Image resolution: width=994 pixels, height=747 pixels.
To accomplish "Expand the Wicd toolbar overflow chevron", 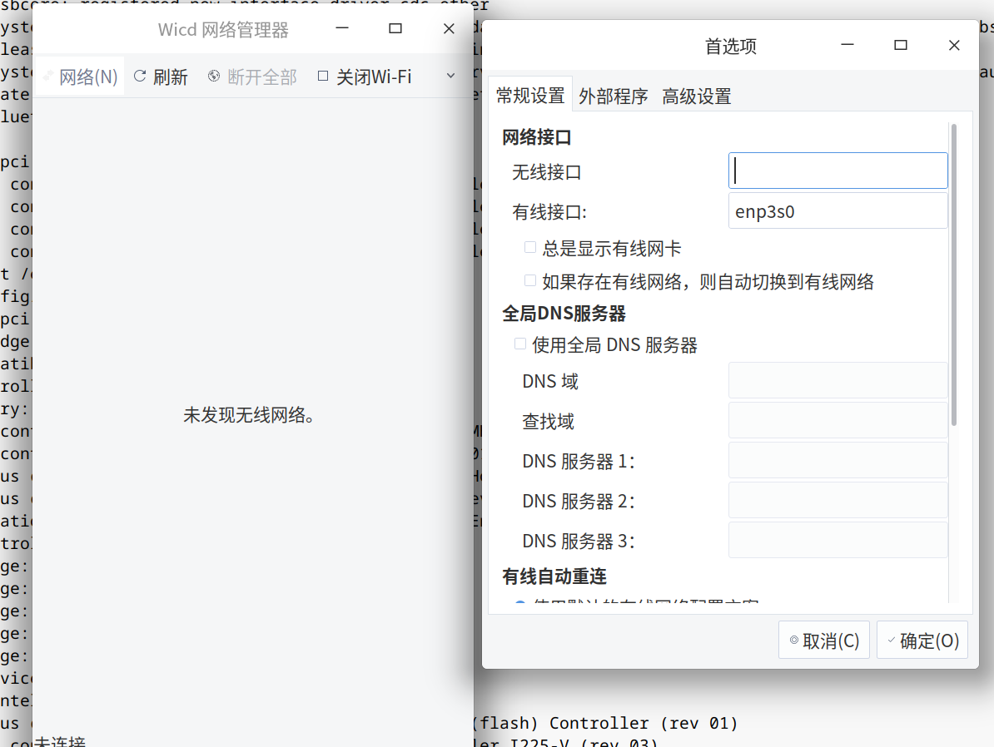I will click(x=450, y=76).
